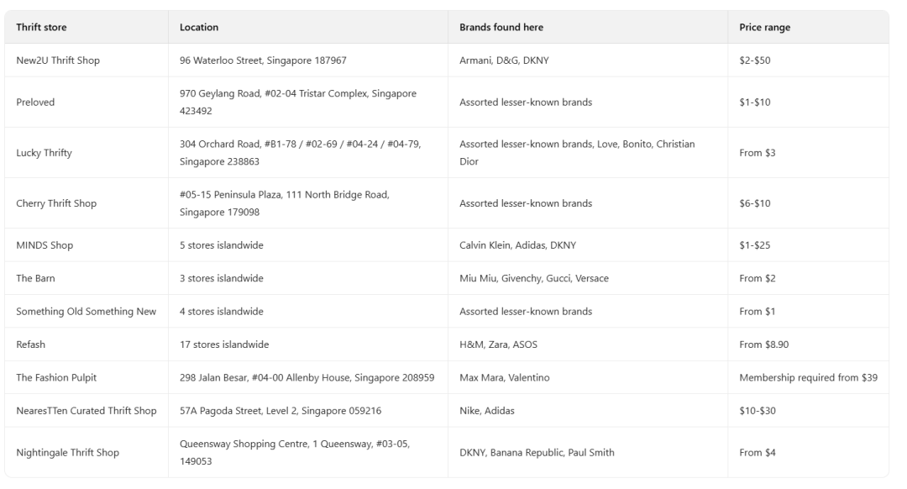907x489 pixels.
Task: Click the Brands found here header
Action: (x=501, y=28)
